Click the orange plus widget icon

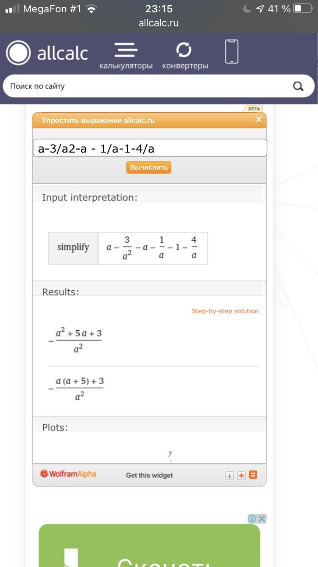241,475
